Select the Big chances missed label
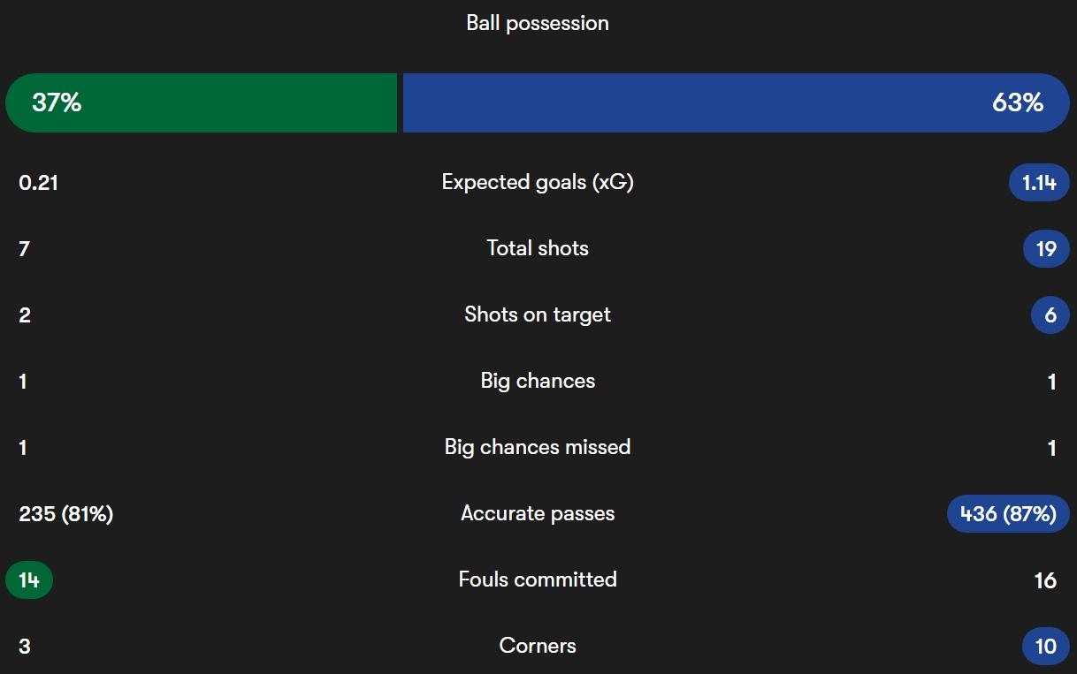Screen dimensions: 1077x674 (538, 447)
